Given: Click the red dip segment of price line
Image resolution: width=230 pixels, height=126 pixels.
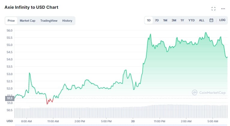Looking at the screenshot, I should 50,101.
